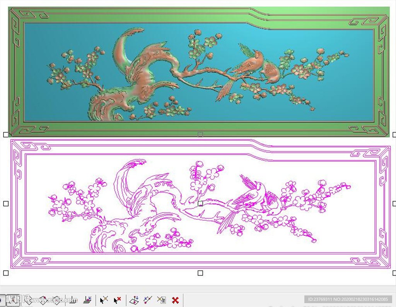Click the colored layers with arrow icon
Image resolution: width=396 pixels, height=307 pixels.
pos(87,300)
